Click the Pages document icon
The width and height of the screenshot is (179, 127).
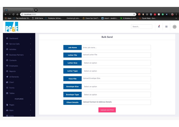[x=7, y=105]
